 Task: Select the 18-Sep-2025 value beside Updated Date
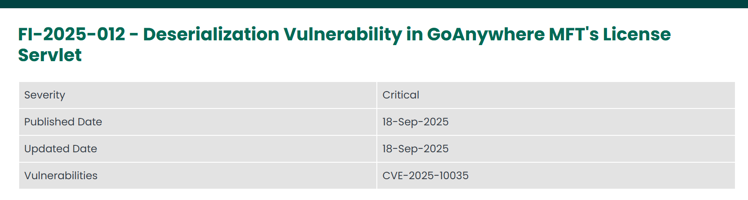[x=415, y=149]
